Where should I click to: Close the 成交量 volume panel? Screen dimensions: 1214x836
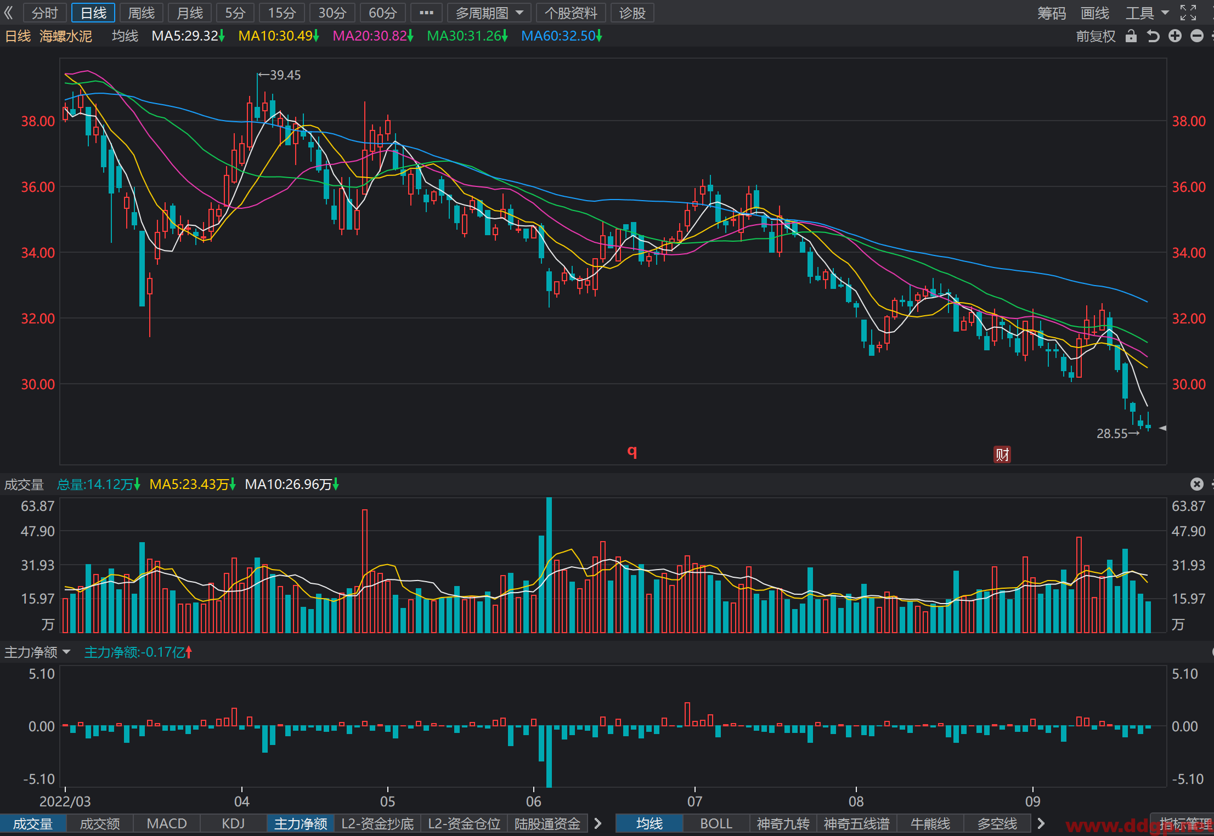1196,484
